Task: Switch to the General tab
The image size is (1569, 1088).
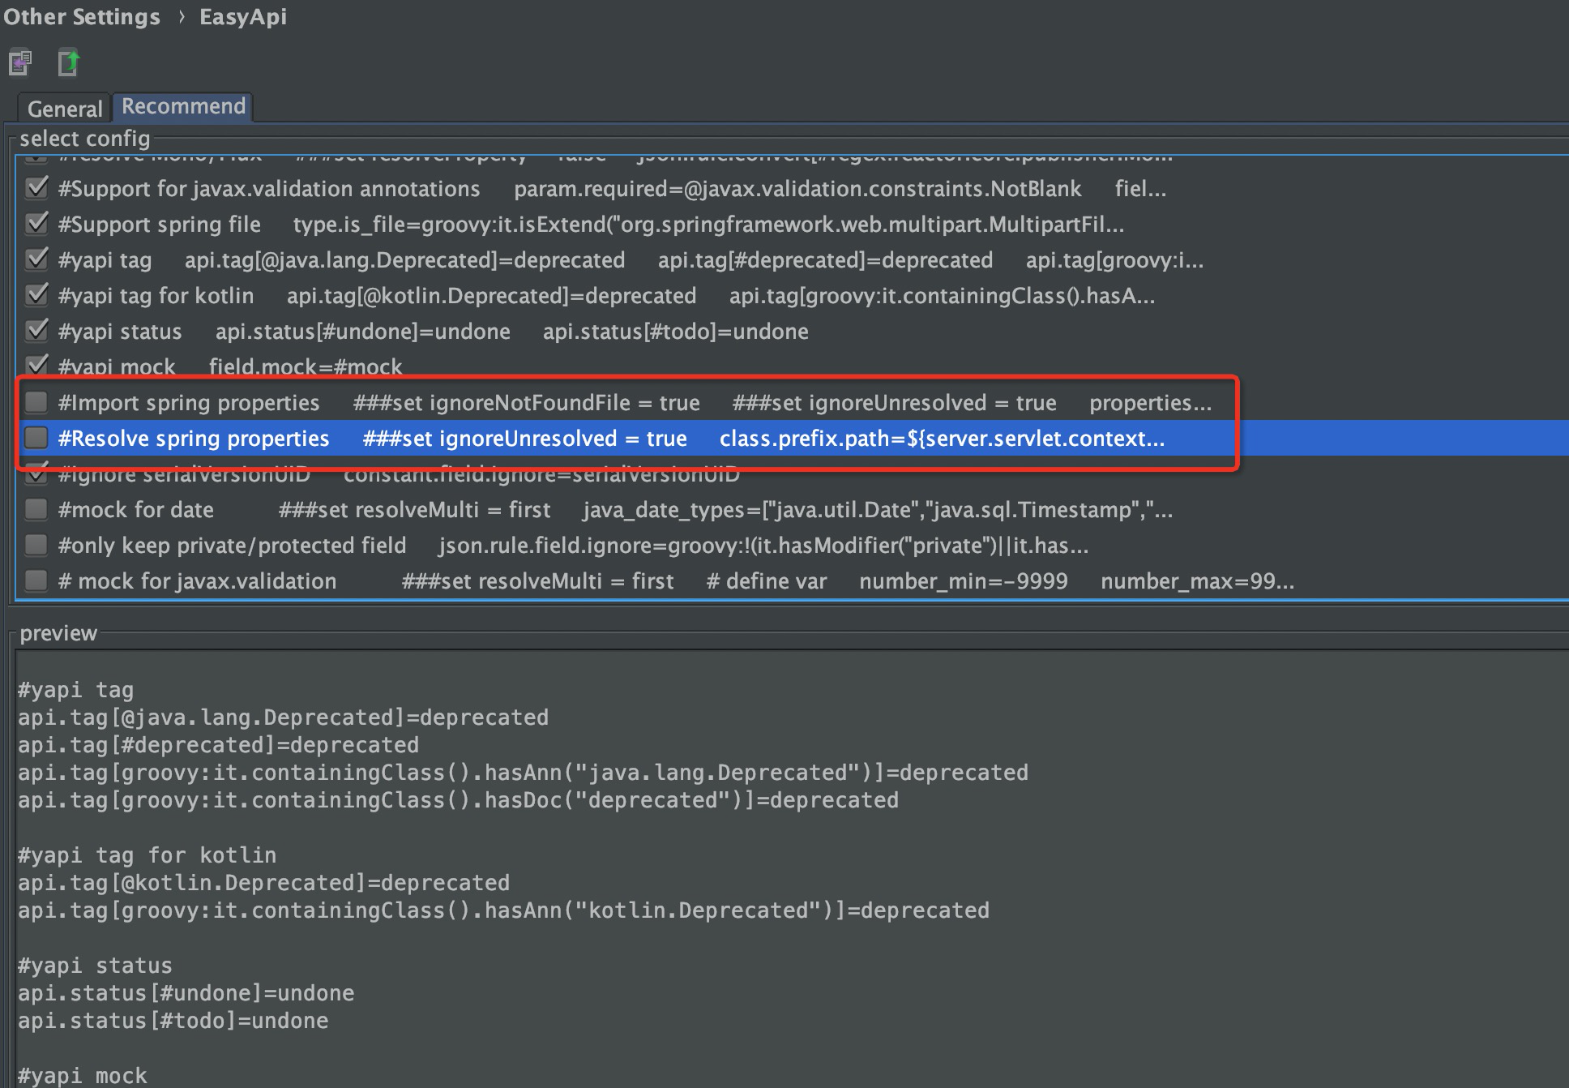Action: tap(65, 109)
